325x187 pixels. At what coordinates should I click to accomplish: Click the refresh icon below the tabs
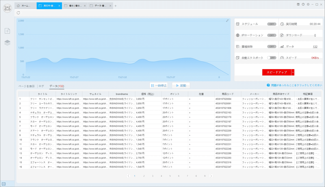(18, 13)
